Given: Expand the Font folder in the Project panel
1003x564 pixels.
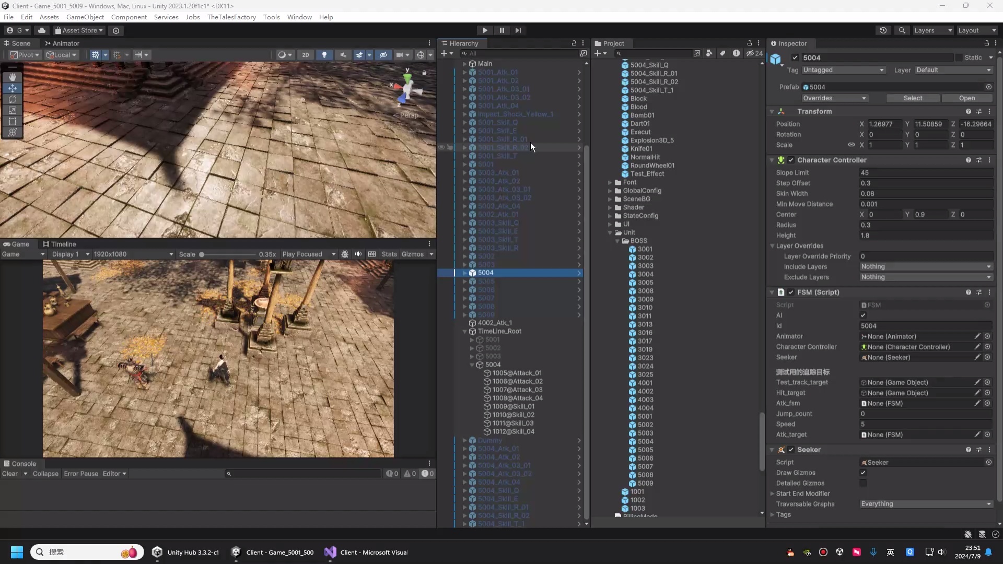Looking at the screenshot, I should point(611,182).
